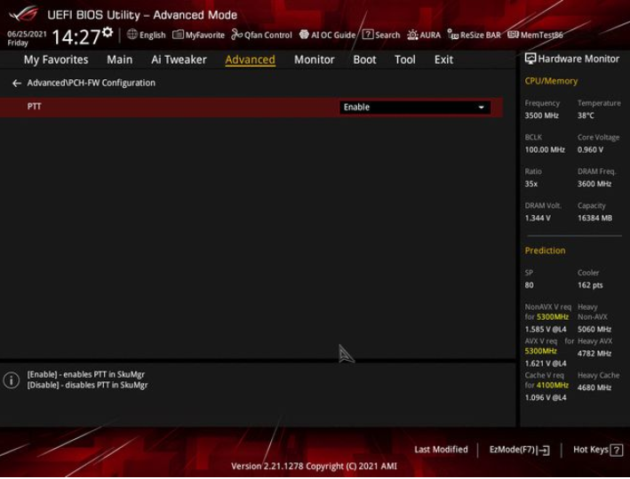Switch to EzMode(F7)
Viewport: 630px width, 479px height.
(519, 450)
